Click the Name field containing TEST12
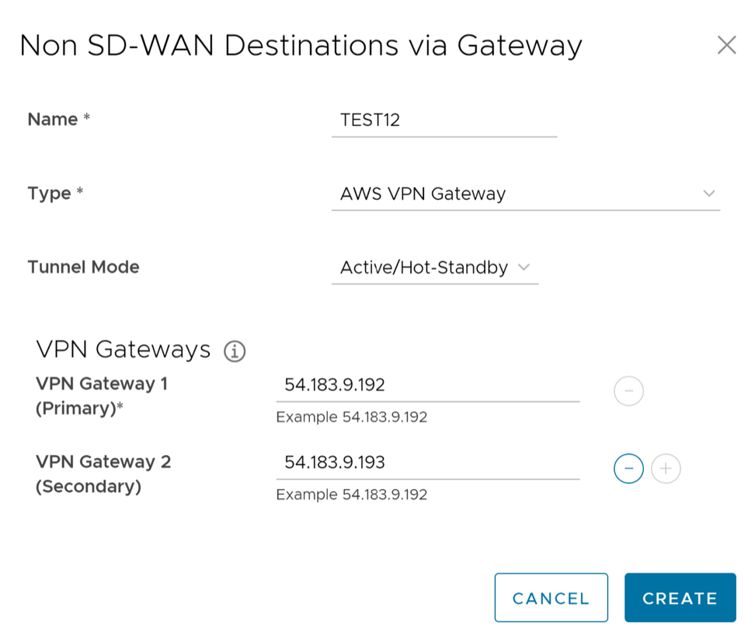Viewport: 755px width, 643px height. pos(443,120)
